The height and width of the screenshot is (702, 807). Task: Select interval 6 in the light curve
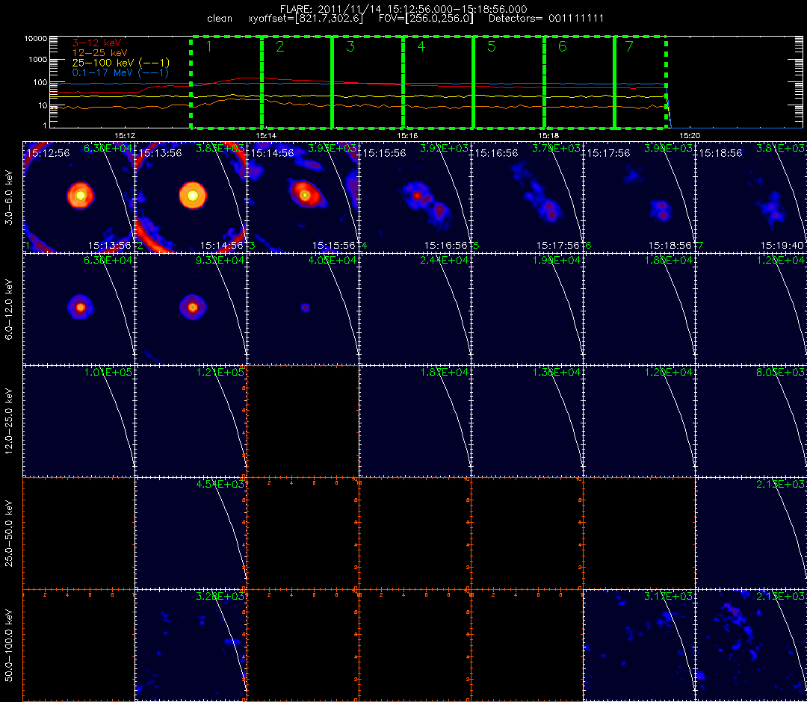coord(579,82)
